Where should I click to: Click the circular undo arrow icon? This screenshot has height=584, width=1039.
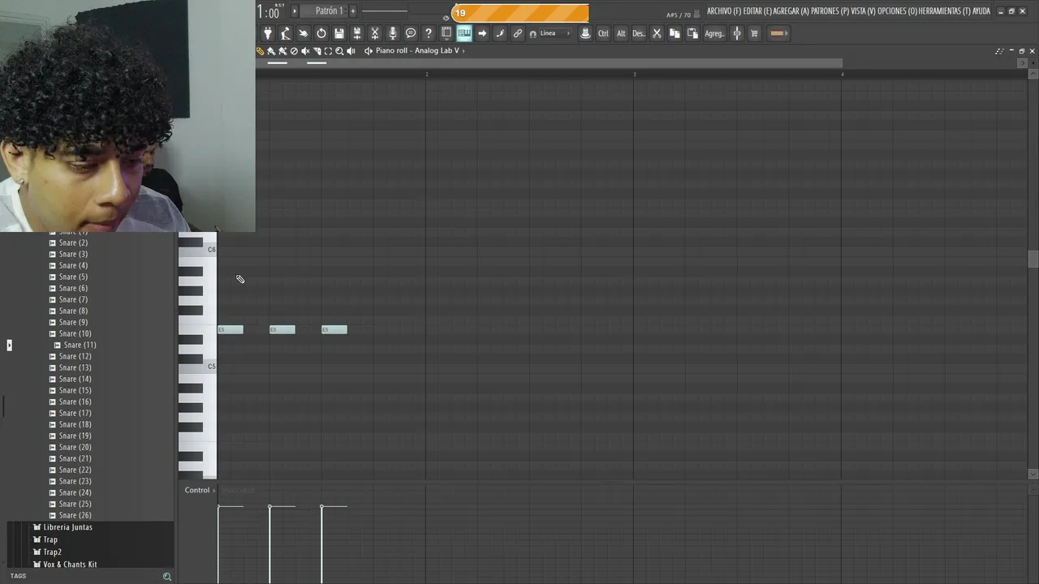coord(321,33)
